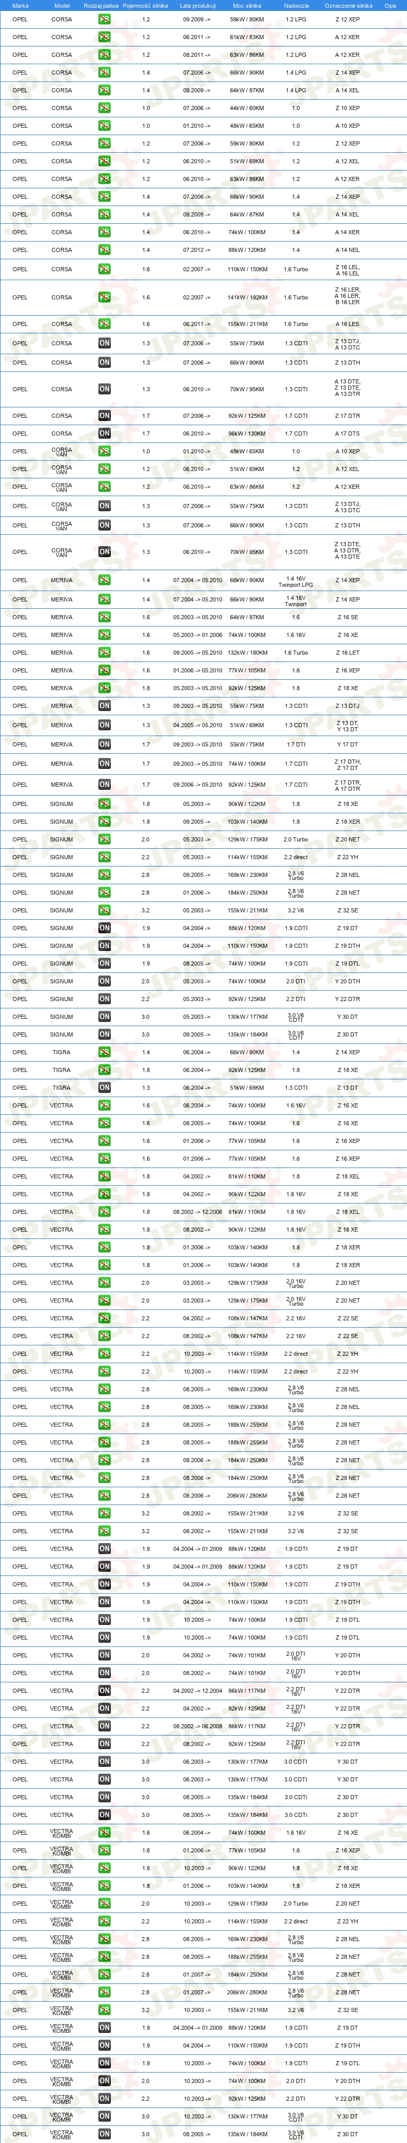Screen dimensions: 407x2143
Task: Select the 'Y 30 DT' SIGNUM engine code
Action: (348, 1017)
